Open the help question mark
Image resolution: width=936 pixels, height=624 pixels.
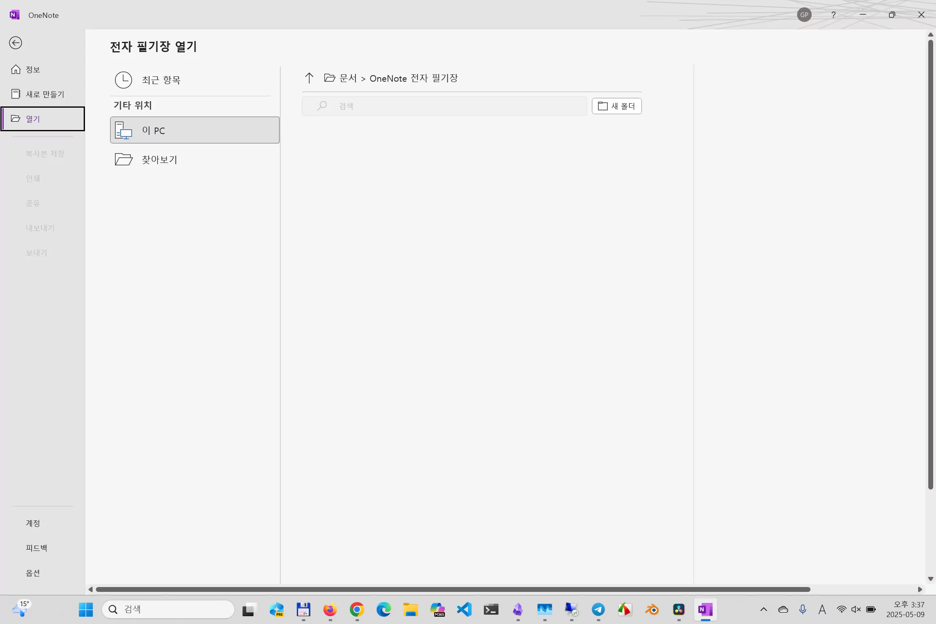pyautogui.click(x=833, y=15)
